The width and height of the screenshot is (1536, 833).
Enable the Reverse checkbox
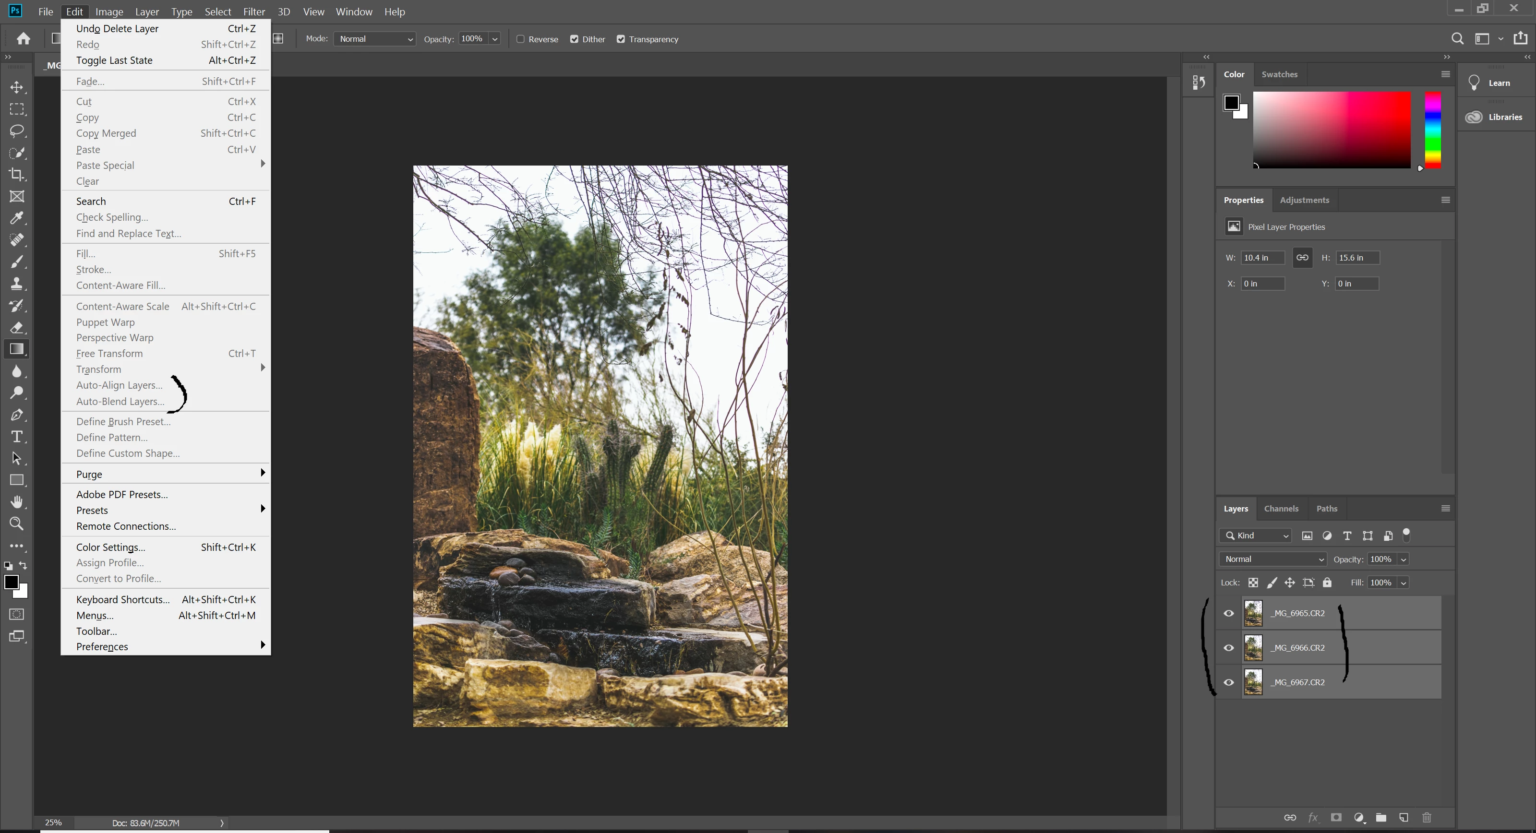(x=520, y=39)
